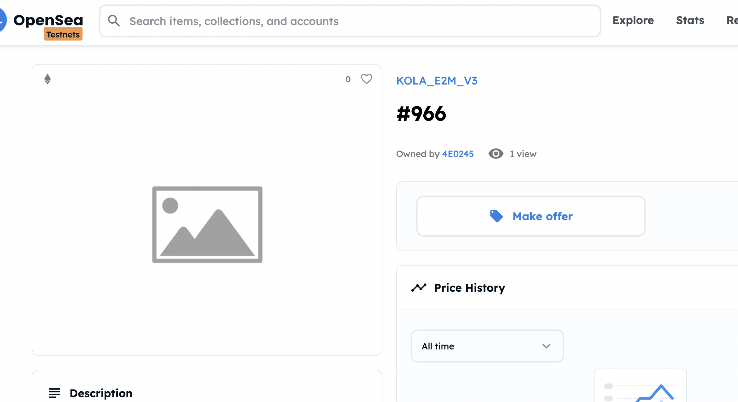Click the Ethereum chain icon on item card
Viewport: 738px width, 402px height.
click(47, 79)
